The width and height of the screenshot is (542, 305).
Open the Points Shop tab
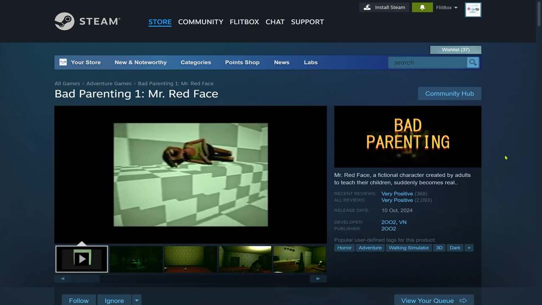point(242,62)
